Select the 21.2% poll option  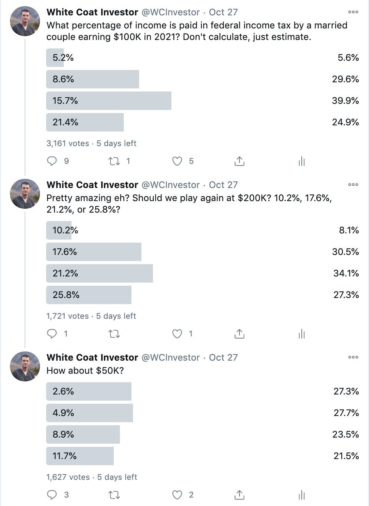(203, 273)
